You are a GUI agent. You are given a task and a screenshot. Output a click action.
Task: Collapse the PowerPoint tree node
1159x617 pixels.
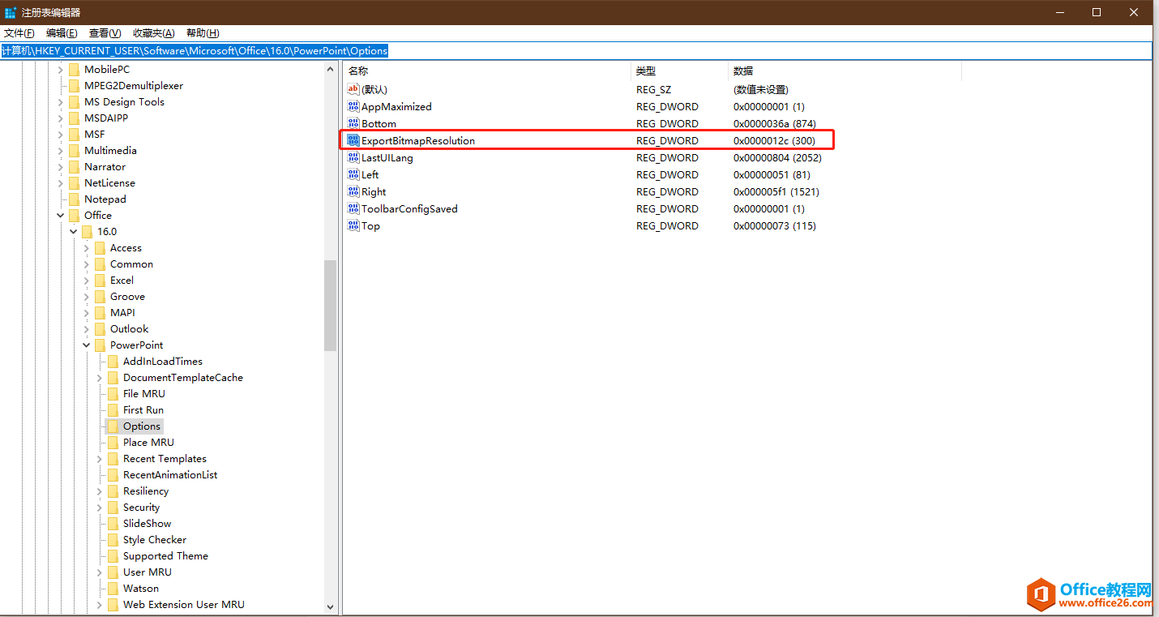(x=87, y=345)
